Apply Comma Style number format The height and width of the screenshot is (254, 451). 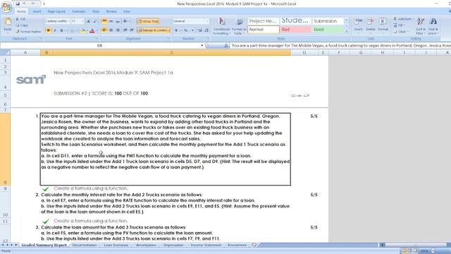click(x=192, y=30)
